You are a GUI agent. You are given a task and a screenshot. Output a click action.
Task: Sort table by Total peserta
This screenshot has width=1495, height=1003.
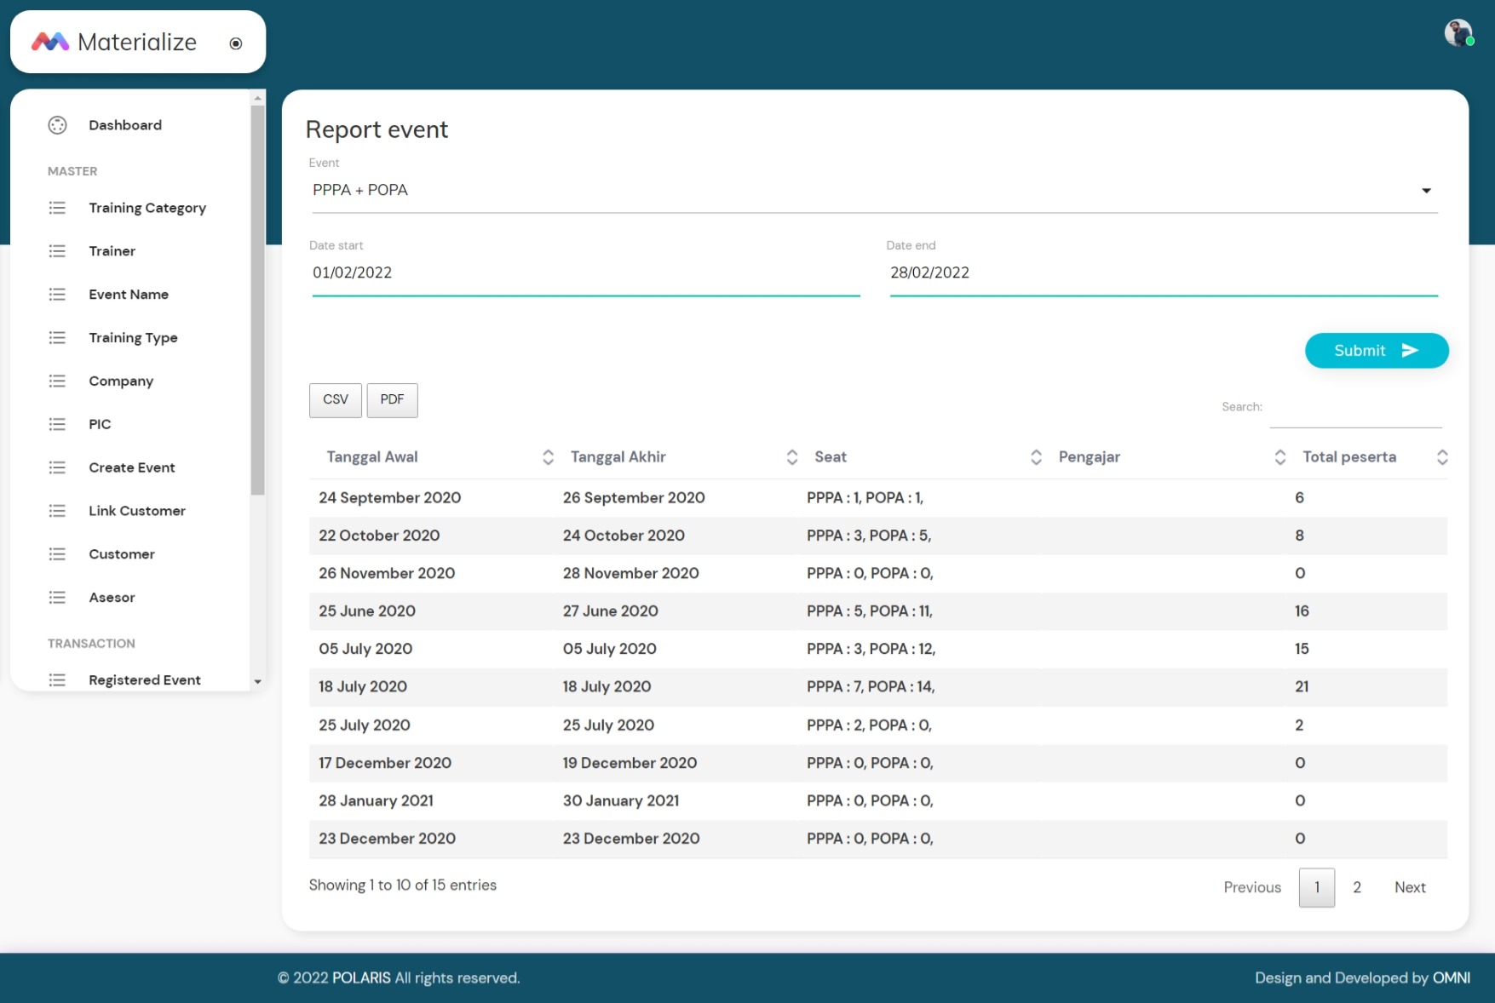point(1441,457)
